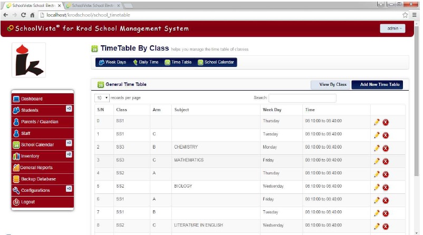Viewport: 423px width, 235px height.
Task: Click the browser home icon
Action: pos(32,15)
